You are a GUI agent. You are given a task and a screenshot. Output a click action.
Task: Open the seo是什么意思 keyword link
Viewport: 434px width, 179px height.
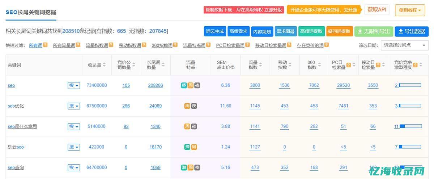point(22,126)
